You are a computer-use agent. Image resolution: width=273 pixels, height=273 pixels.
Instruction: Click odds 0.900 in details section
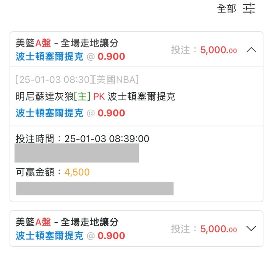[x=111, y=113]
